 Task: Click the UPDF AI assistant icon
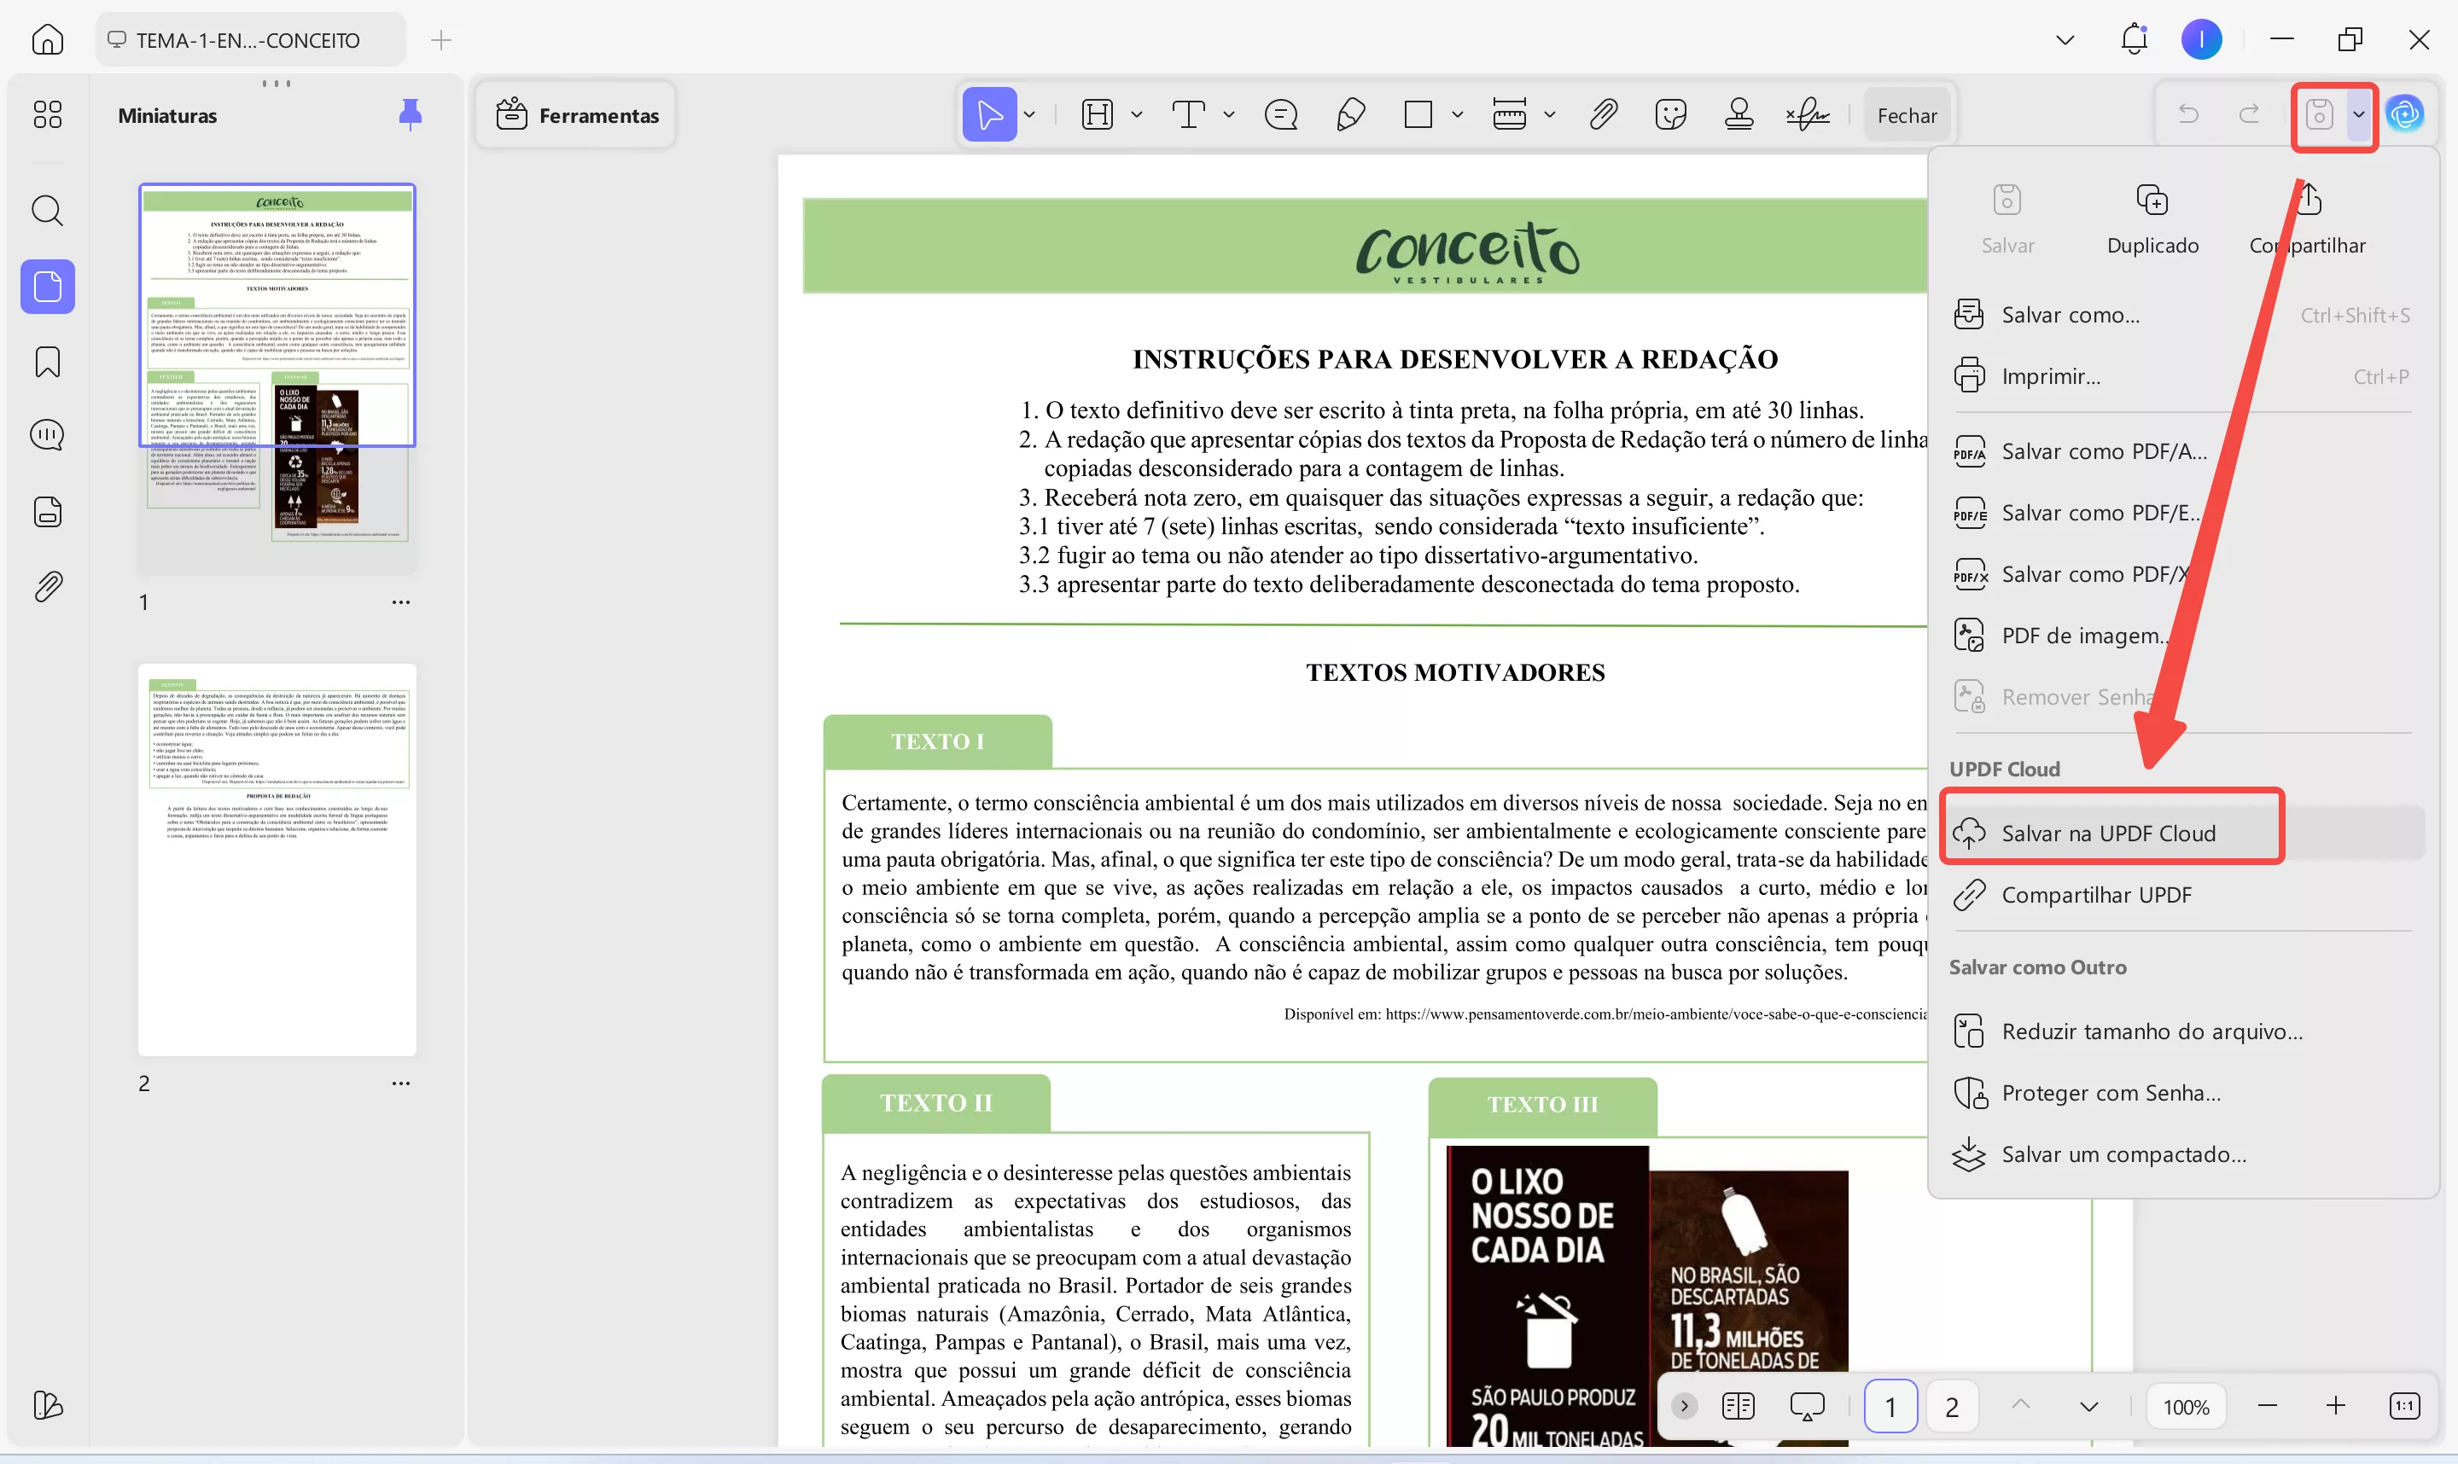[x=2405, y=115]
